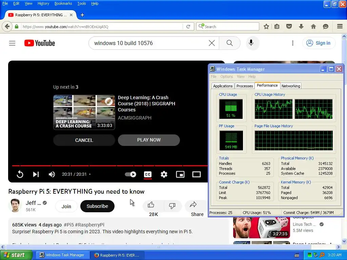Open the YouTube guide menu icon
The image size is (347, 260).
[x=12, y=43]
